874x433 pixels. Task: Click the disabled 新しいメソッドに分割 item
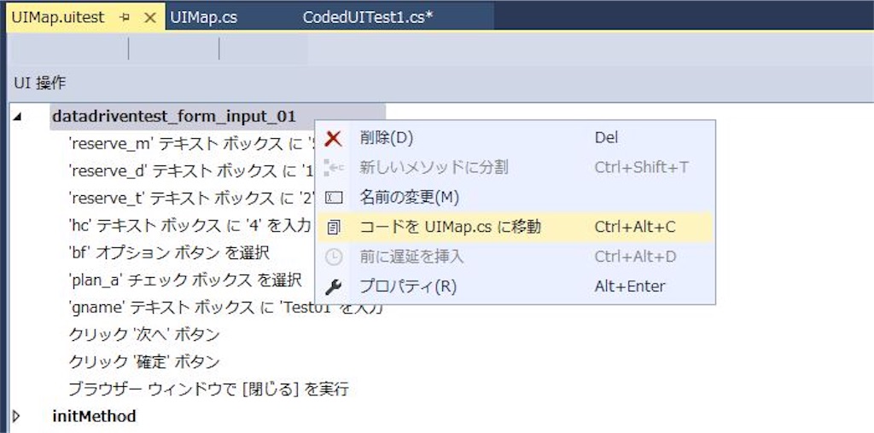click(516, 167)
